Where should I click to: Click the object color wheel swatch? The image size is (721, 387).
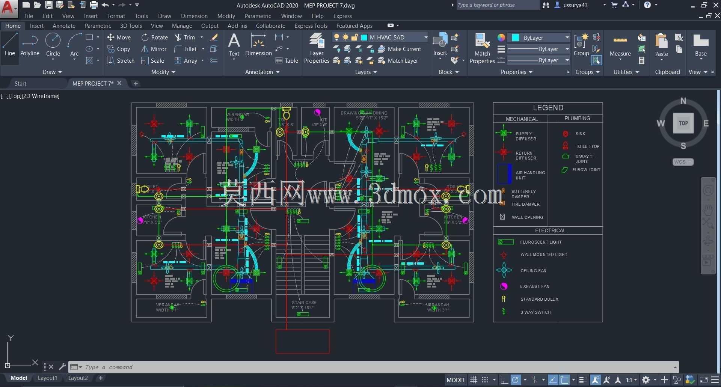click(x=501, y=38)
